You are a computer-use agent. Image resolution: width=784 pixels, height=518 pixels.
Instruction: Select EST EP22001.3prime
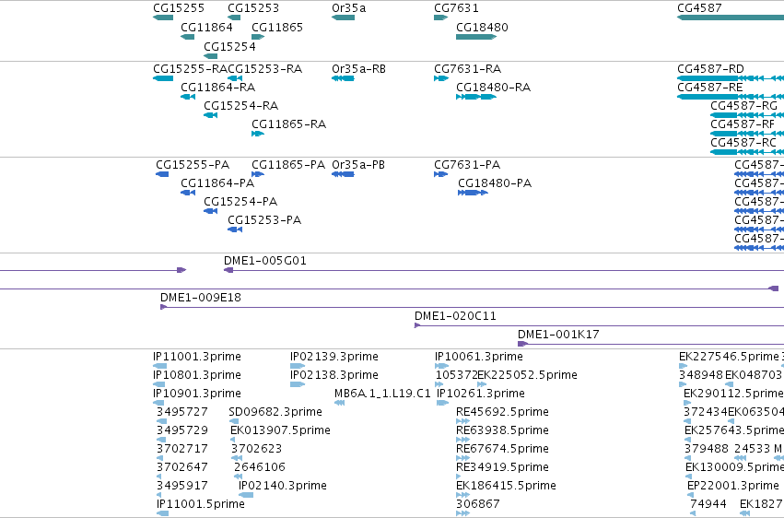tap(733, 486)
